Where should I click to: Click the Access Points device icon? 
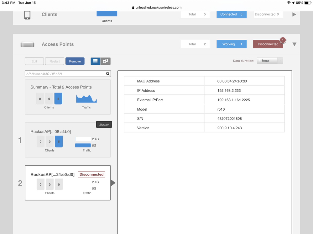coord(27,44)
